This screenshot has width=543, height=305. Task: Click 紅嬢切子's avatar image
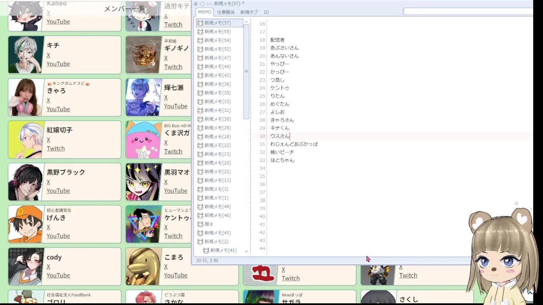[x=26, y=139]
